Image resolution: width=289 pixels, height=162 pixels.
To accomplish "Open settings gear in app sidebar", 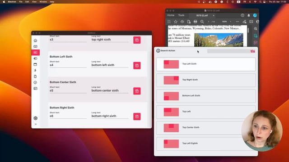I will point(36,118).
